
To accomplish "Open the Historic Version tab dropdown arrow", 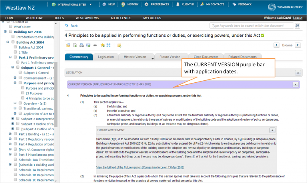I will click(x=153, y=58).
